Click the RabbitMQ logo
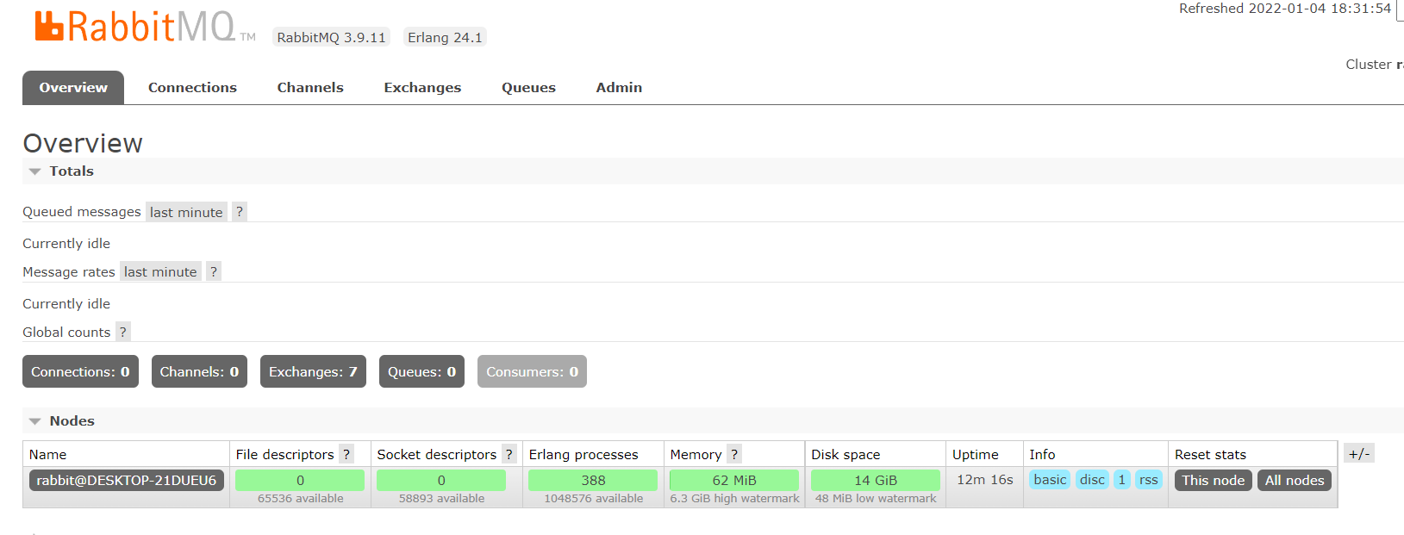The image size is (1404, 535). pos(145,28)
